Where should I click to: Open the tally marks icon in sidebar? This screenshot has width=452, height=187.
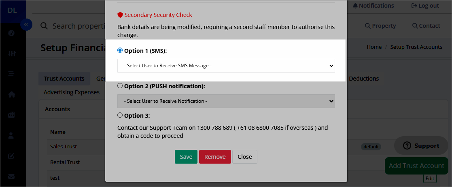[11, 54]
